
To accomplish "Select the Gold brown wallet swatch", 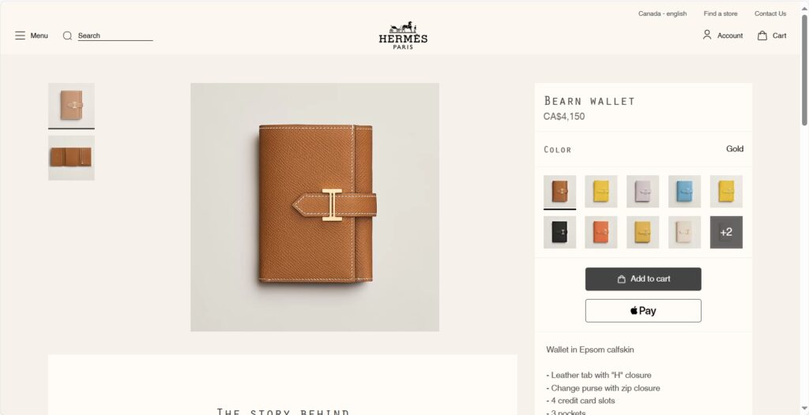I will click(560, 191).
